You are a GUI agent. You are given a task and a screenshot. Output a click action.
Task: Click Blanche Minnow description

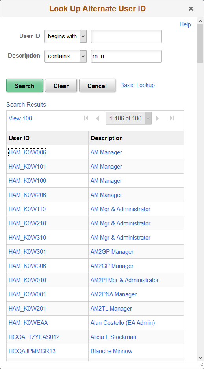pos(111,351)
